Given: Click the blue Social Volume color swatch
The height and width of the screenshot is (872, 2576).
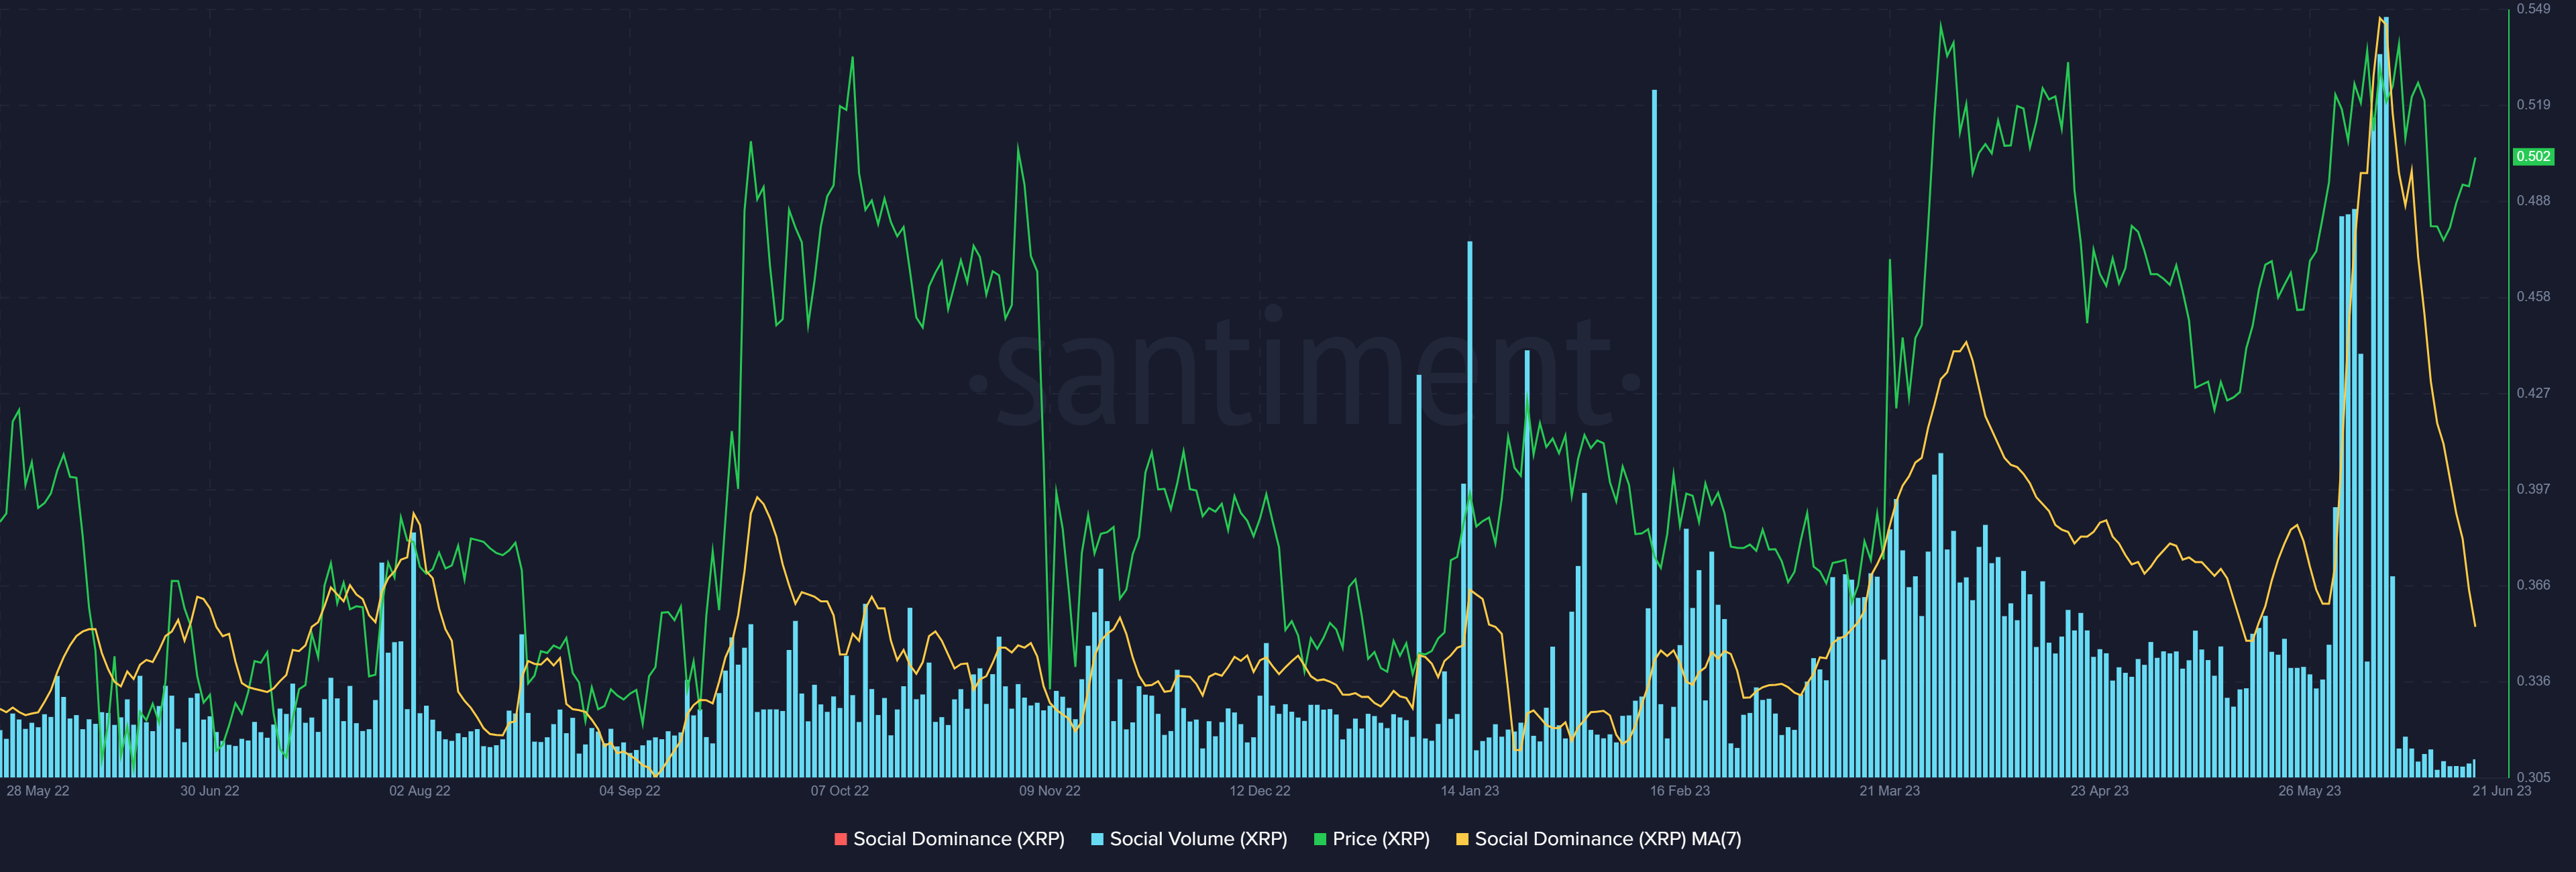Looking at the screenshot, I should coord(1097,839).
